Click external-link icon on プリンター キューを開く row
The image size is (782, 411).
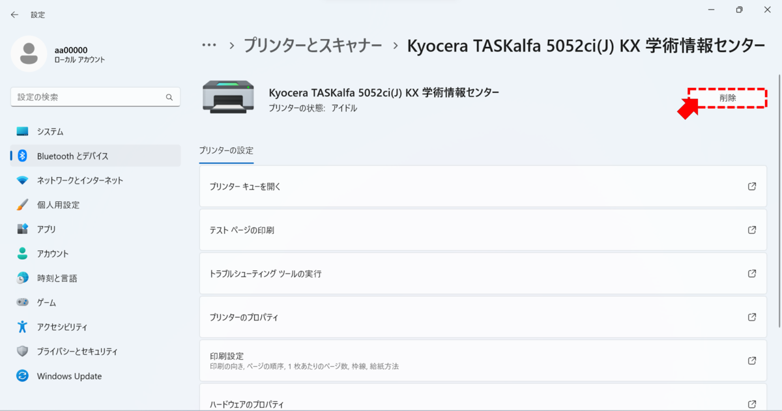(x=752, y=186)
